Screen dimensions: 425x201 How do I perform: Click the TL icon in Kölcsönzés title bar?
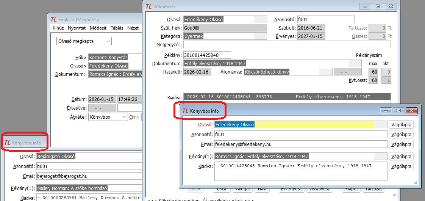click(x=149, y=6)
